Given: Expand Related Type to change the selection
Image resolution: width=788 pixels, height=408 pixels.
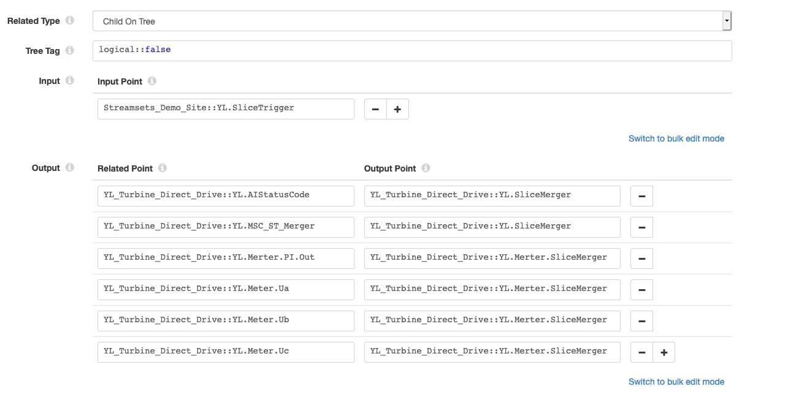Looking at the screenshot, I should (x=411, y=20).
